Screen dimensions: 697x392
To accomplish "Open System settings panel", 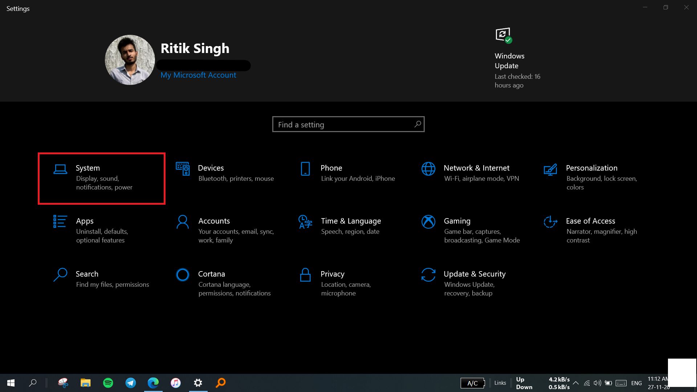I will (x=102, y=177).
